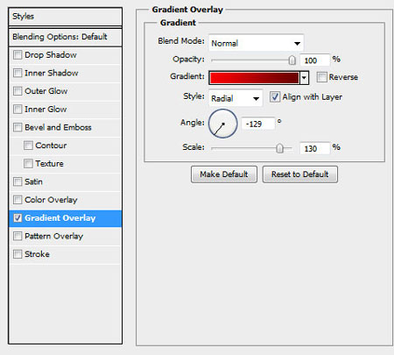
Task: Select the Styles list header
Action: click(65, 17)
